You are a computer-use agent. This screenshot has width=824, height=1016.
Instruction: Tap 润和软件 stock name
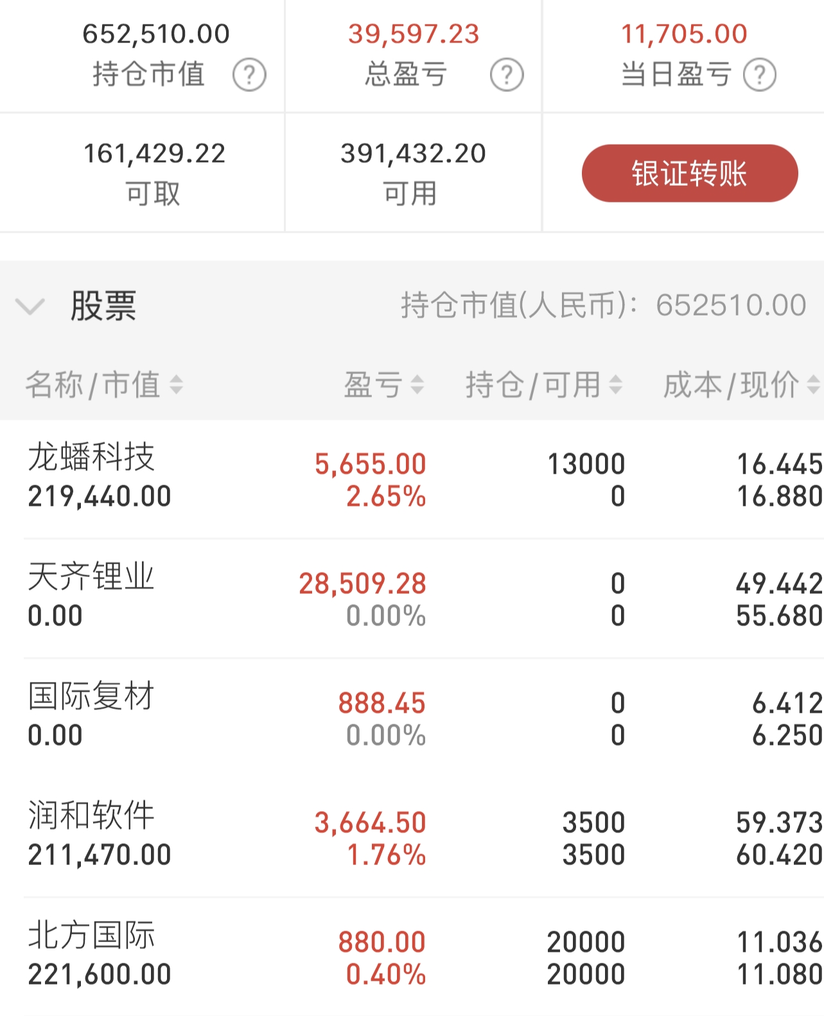click(x=91, y=815)
